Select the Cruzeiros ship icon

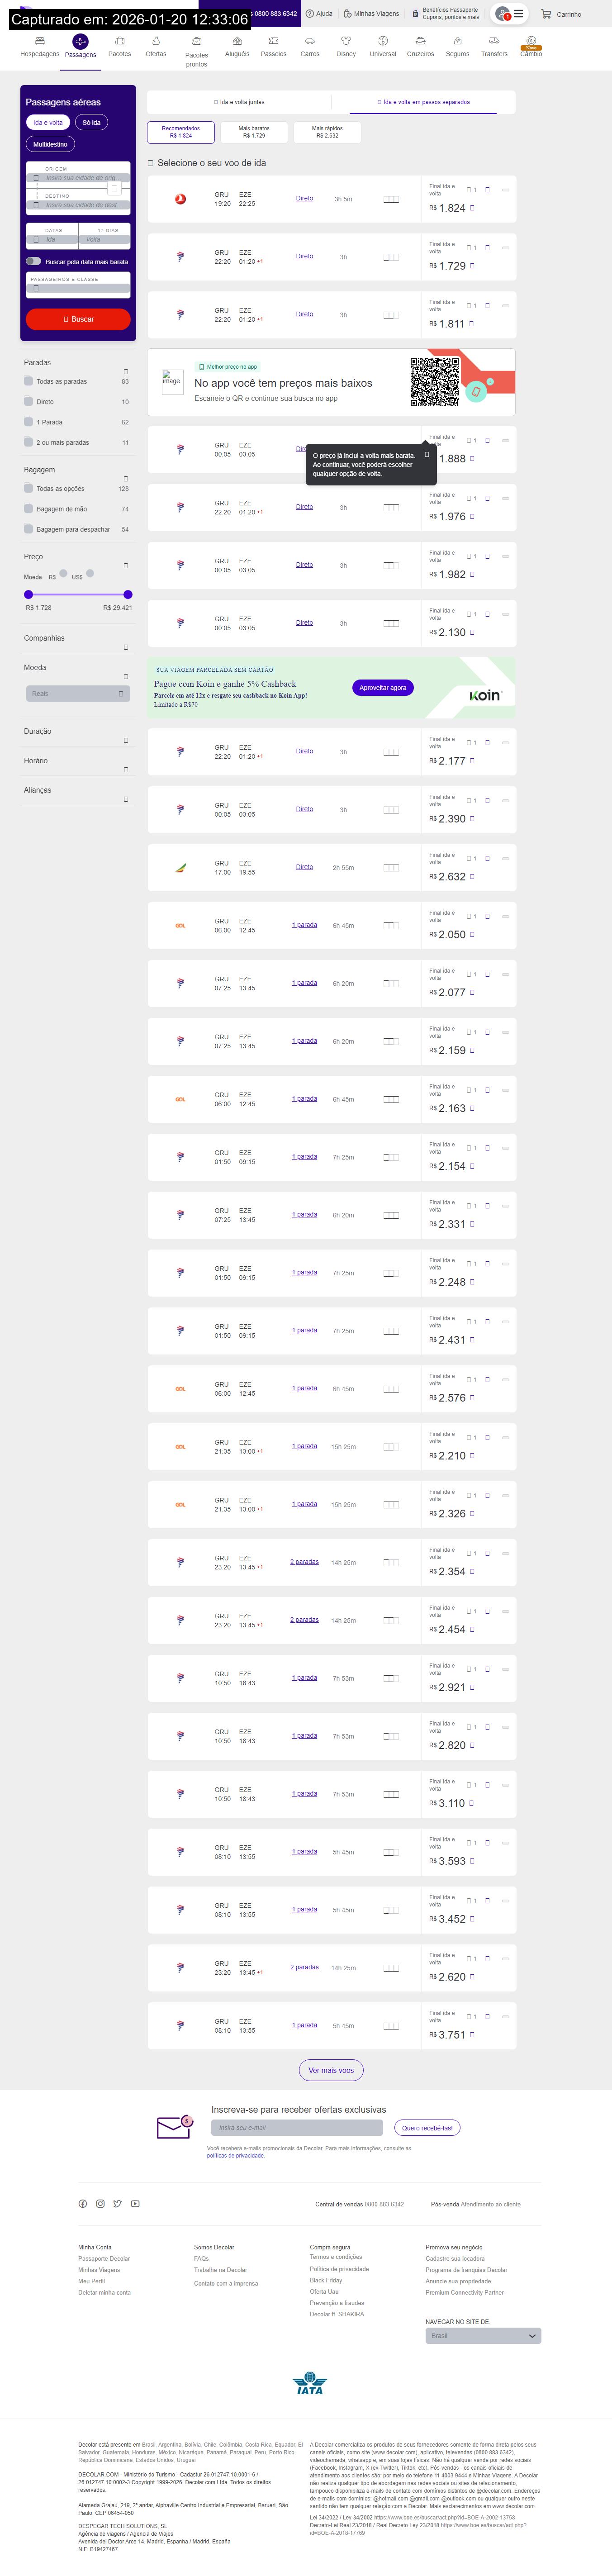point(420,41)
